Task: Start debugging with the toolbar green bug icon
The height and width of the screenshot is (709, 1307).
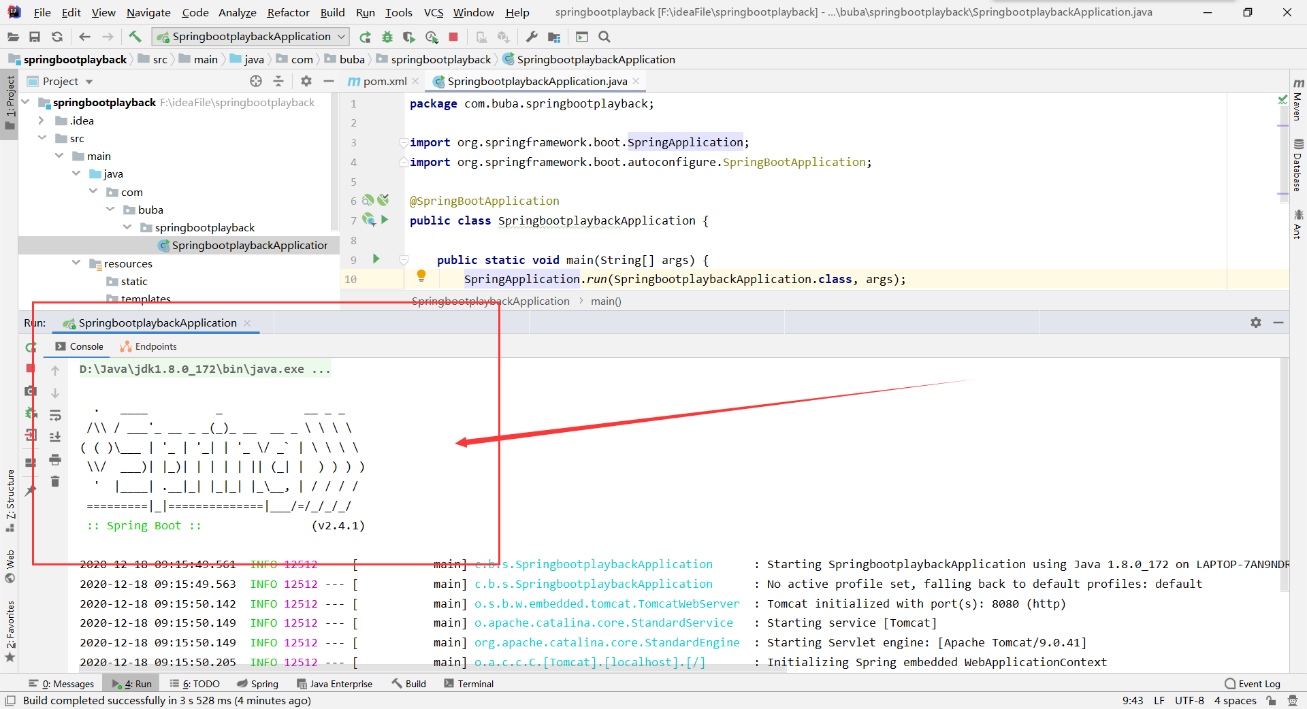Action: point(387,37)
